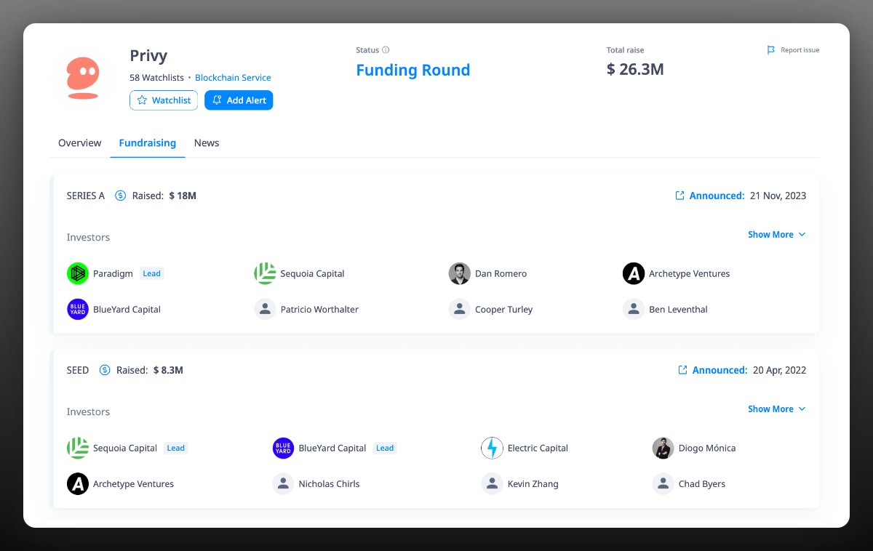The image size is (873, 551).
Task: Open the Blockchain Service category link
Action: coord(233,77)
